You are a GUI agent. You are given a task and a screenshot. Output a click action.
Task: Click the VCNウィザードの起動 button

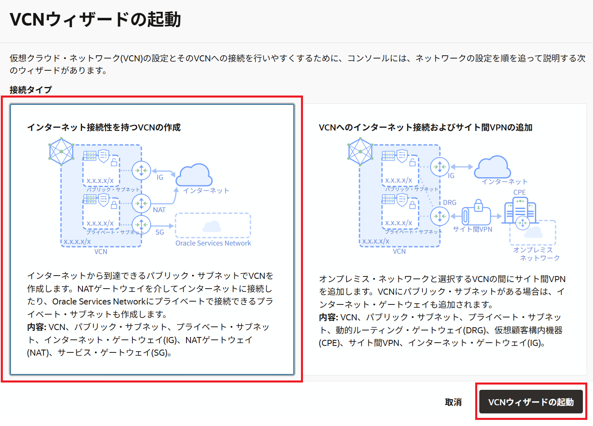coord(531,402)
